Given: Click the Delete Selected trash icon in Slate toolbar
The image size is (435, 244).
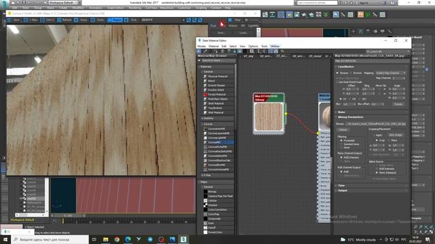Looking at the screenshot, I should pos(222,52).
